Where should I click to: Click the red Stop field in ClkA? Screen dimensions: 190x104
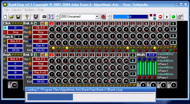click(x=15, y=32)
